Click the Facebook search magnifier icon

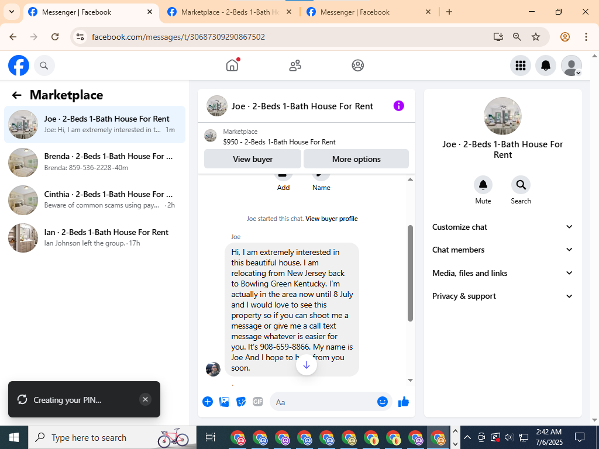click(x=44, y=65)
